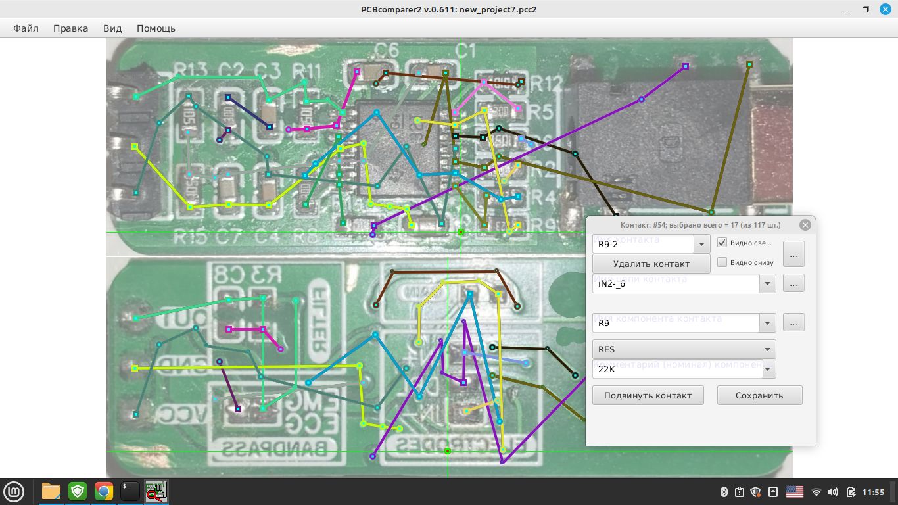Viewport: 898px width, 505px height.
Task: Open the green shield app in the taskbar
Action: click(x=78, y=491)
